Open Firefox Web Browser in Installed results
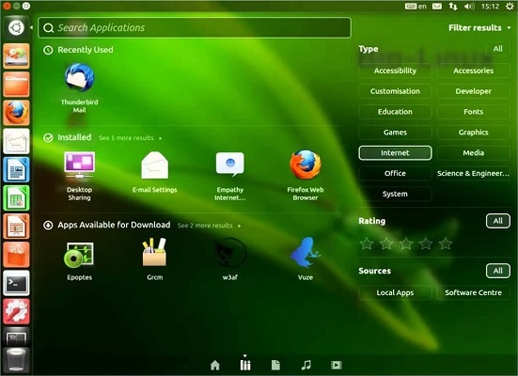The height and width of the screenshot is (376, 518). (306, 175)
